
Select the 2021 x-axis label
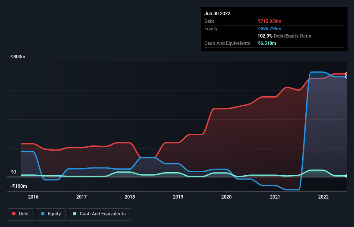tap(275, 197)
